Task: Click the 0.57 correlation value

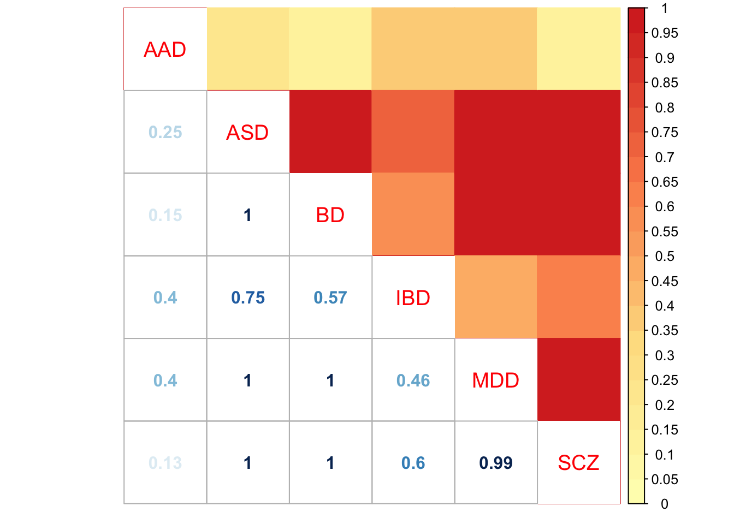Action: tap(330, 298)
